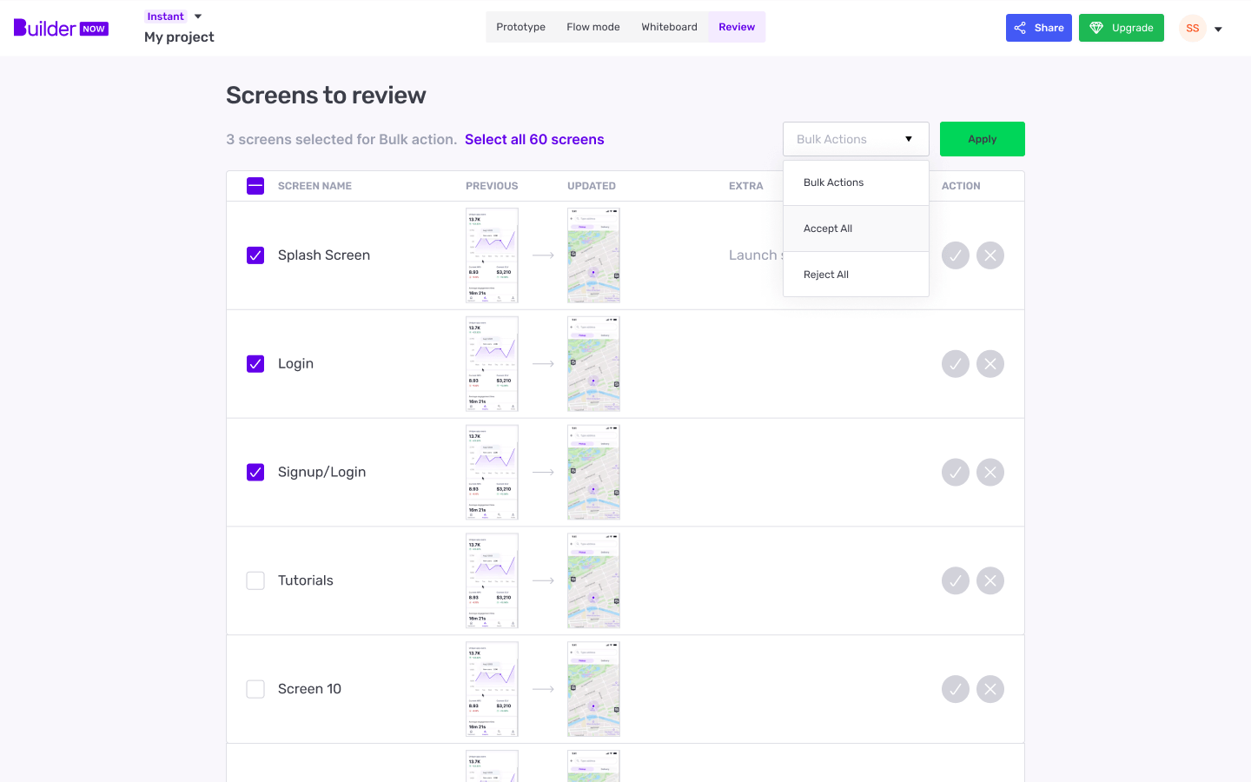Accept the Login screen change
1251x782 pixels.
(955, 364)
